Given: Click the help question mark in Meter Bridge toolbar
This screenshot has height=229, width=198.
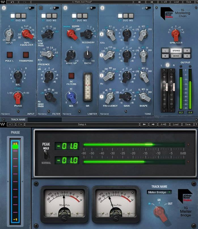Looking at the screenshot, I should click(196, 124).
